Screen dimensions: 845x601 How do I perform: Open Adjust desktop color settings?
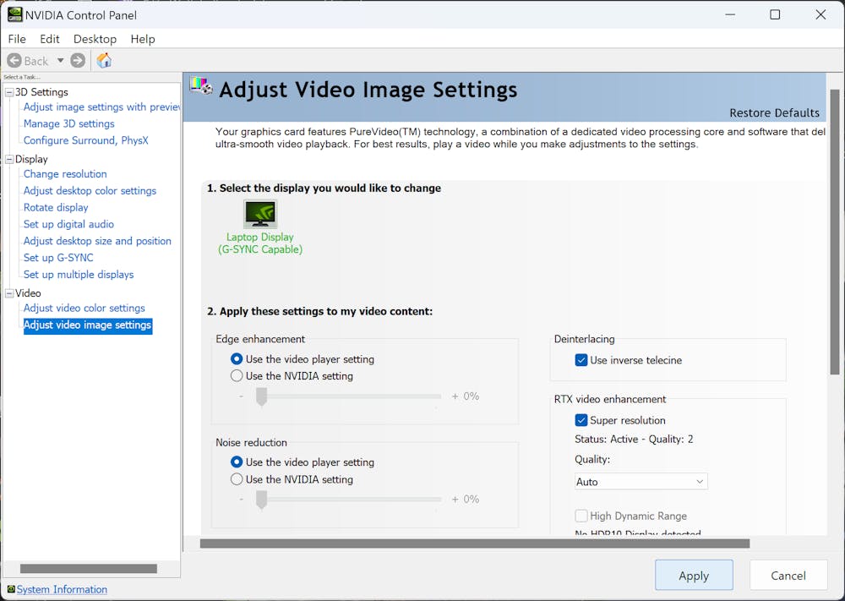[90, 190]
